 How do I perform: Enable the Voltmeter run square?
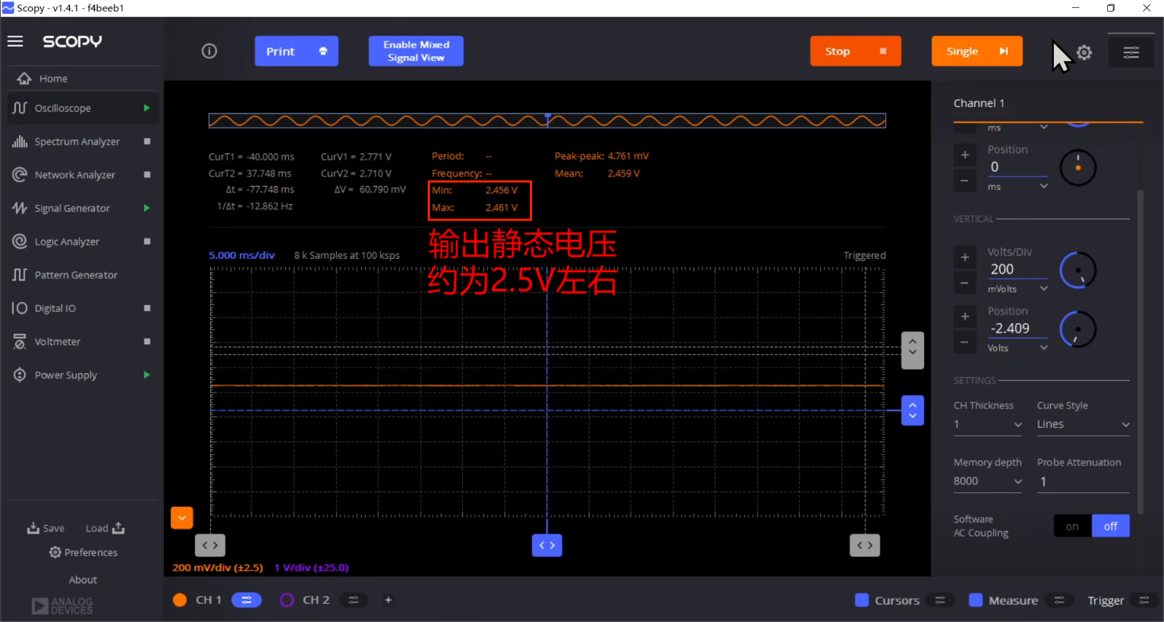click(x=147, y=341)
